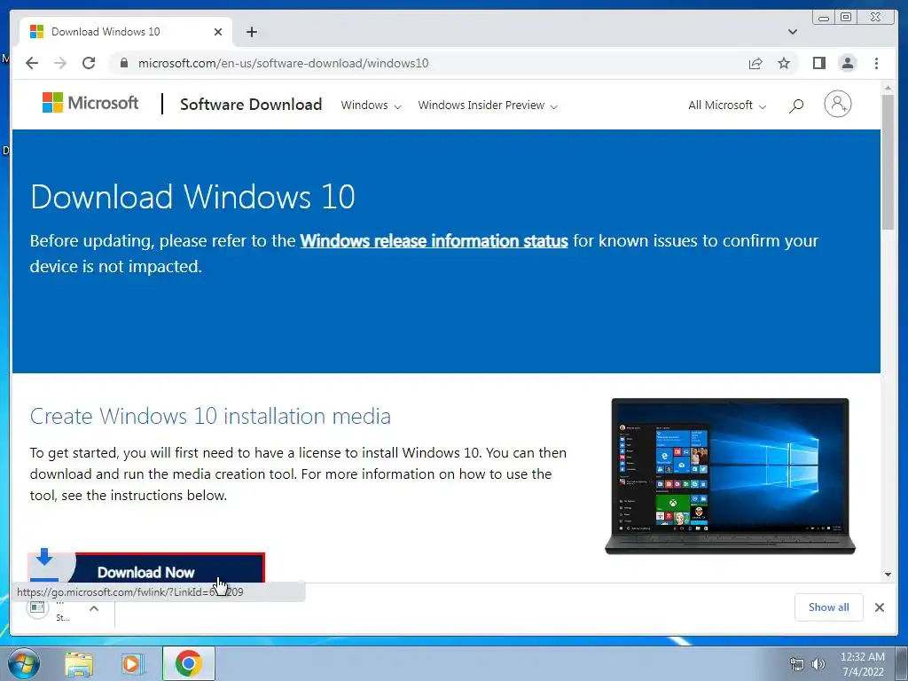908x681 pixels.
Task: Expand the download item options chevron
Action: [x=94, y=608]
